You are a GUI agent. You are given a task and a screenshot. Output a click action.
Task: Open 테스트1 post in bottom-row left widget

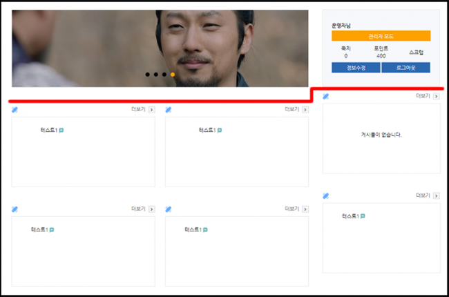(x=39, y=229)
